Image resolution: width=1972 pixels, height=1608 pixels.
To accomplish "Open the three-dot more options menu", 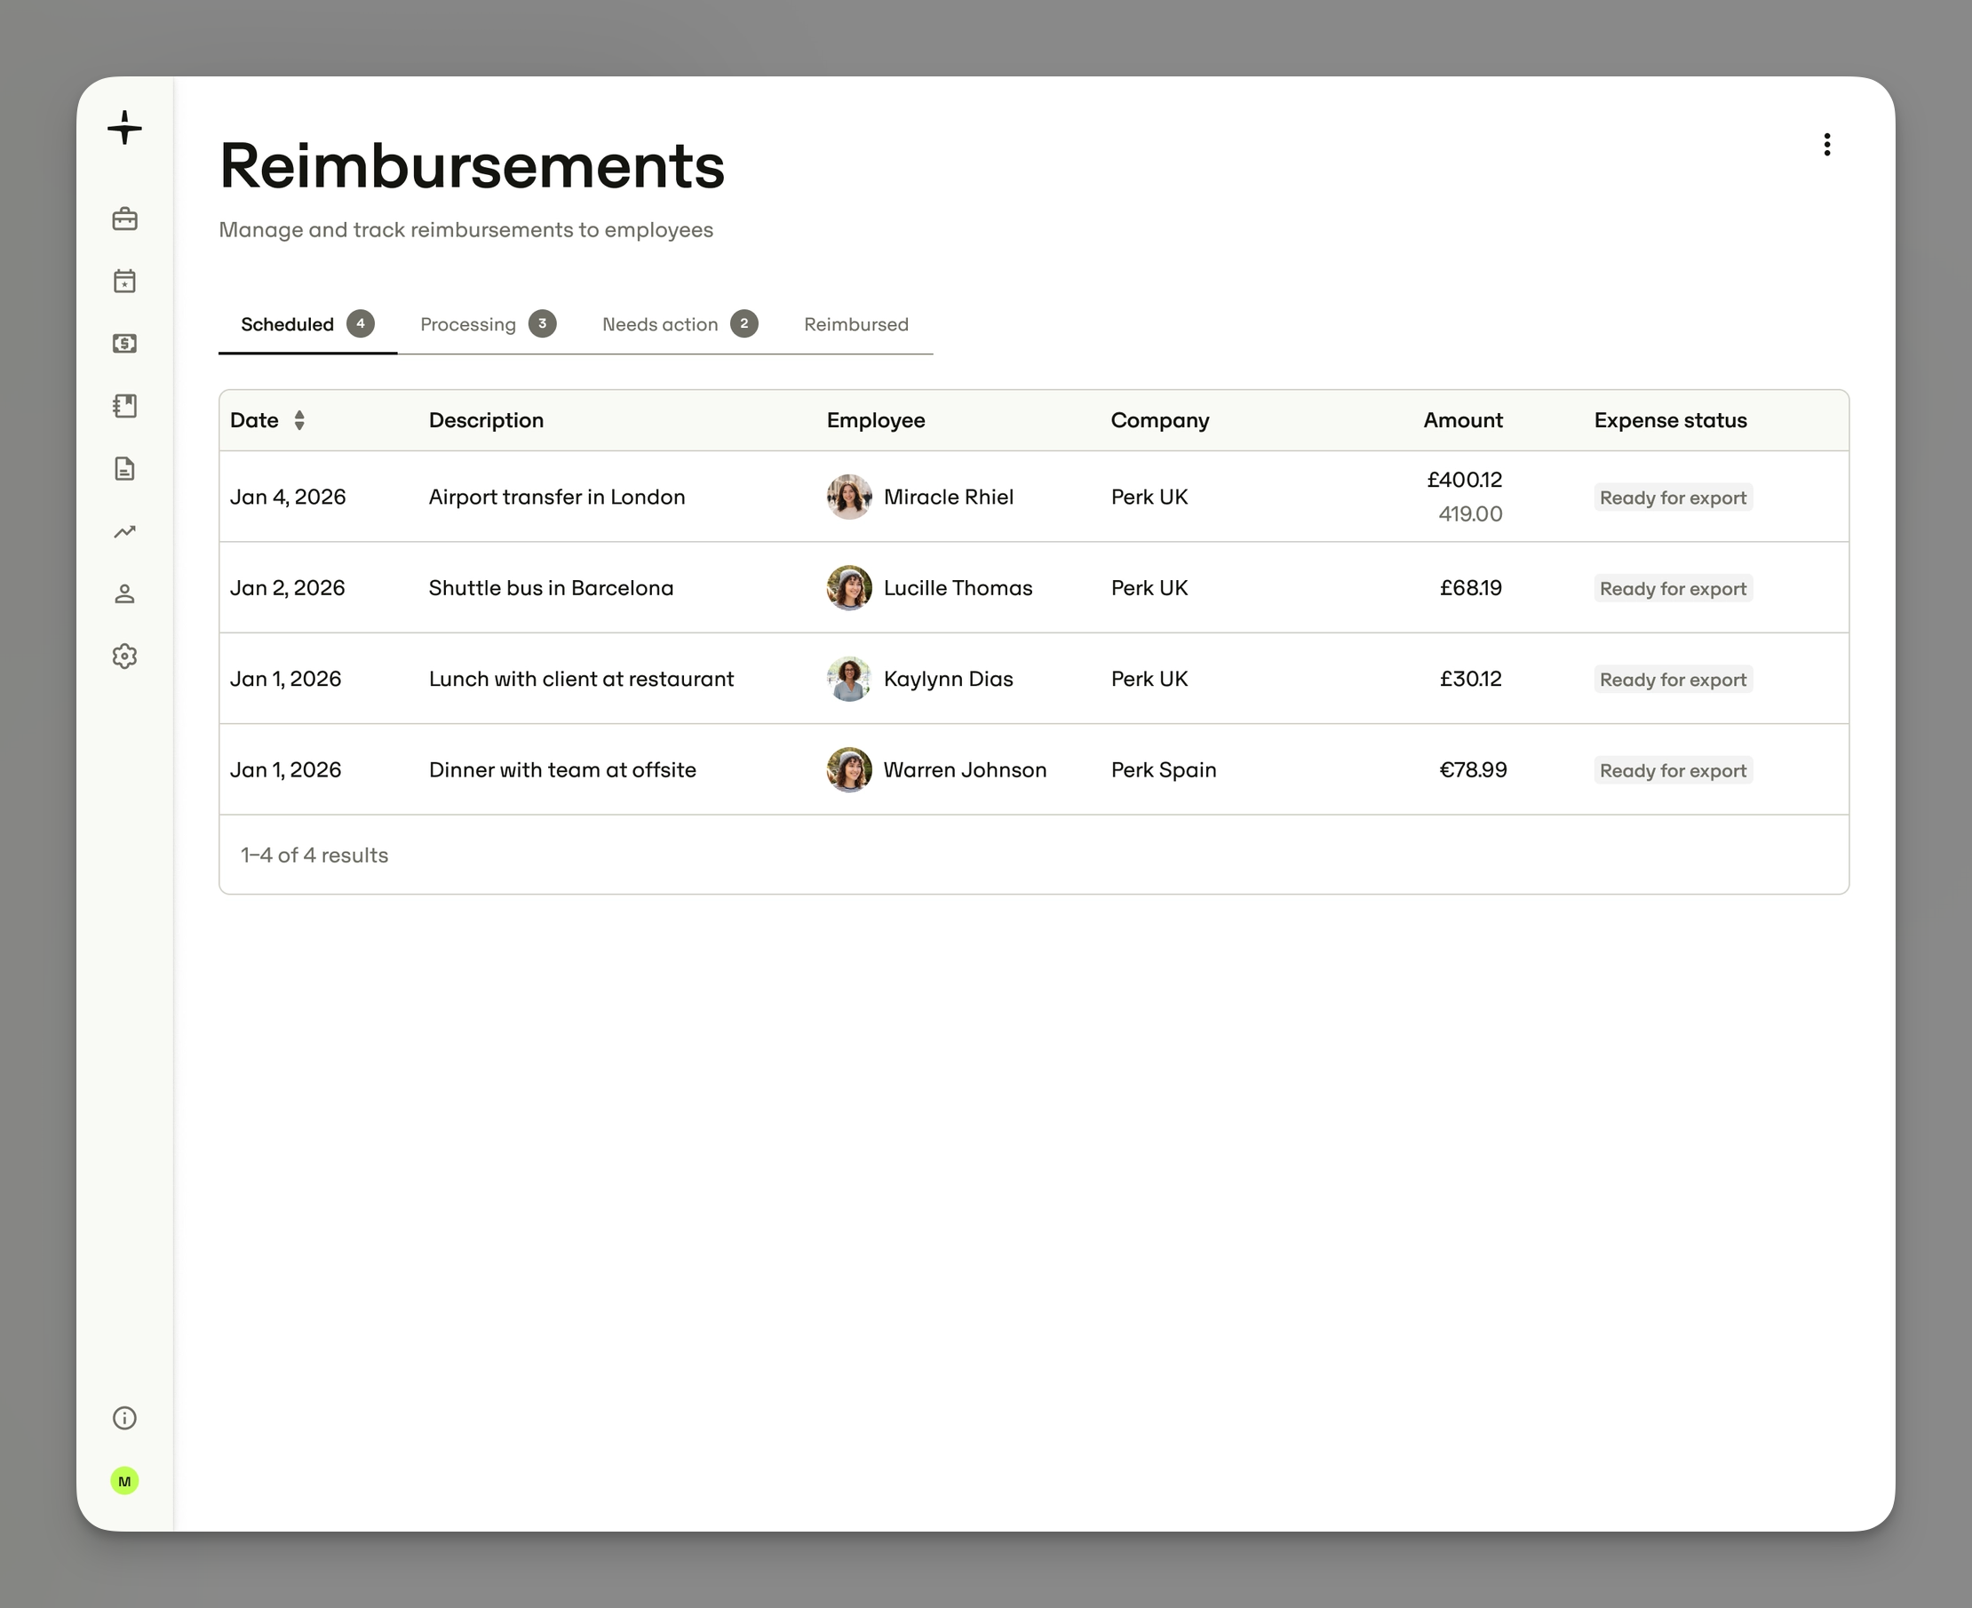I will click(x=1826, y=145).
